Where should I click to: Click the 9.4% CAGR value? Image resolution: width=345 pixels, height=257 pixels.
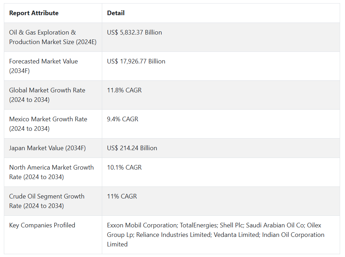coord(123,119)
